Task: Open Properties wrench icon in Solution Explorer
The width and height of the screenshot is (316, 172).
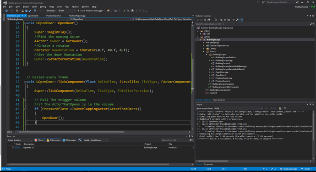Action: 237,20
